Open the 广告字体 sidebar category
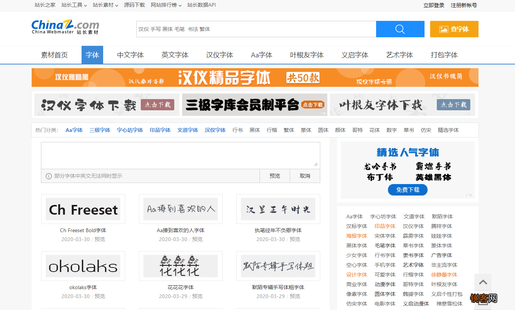 pyautogui.click(x=442, y=255)
